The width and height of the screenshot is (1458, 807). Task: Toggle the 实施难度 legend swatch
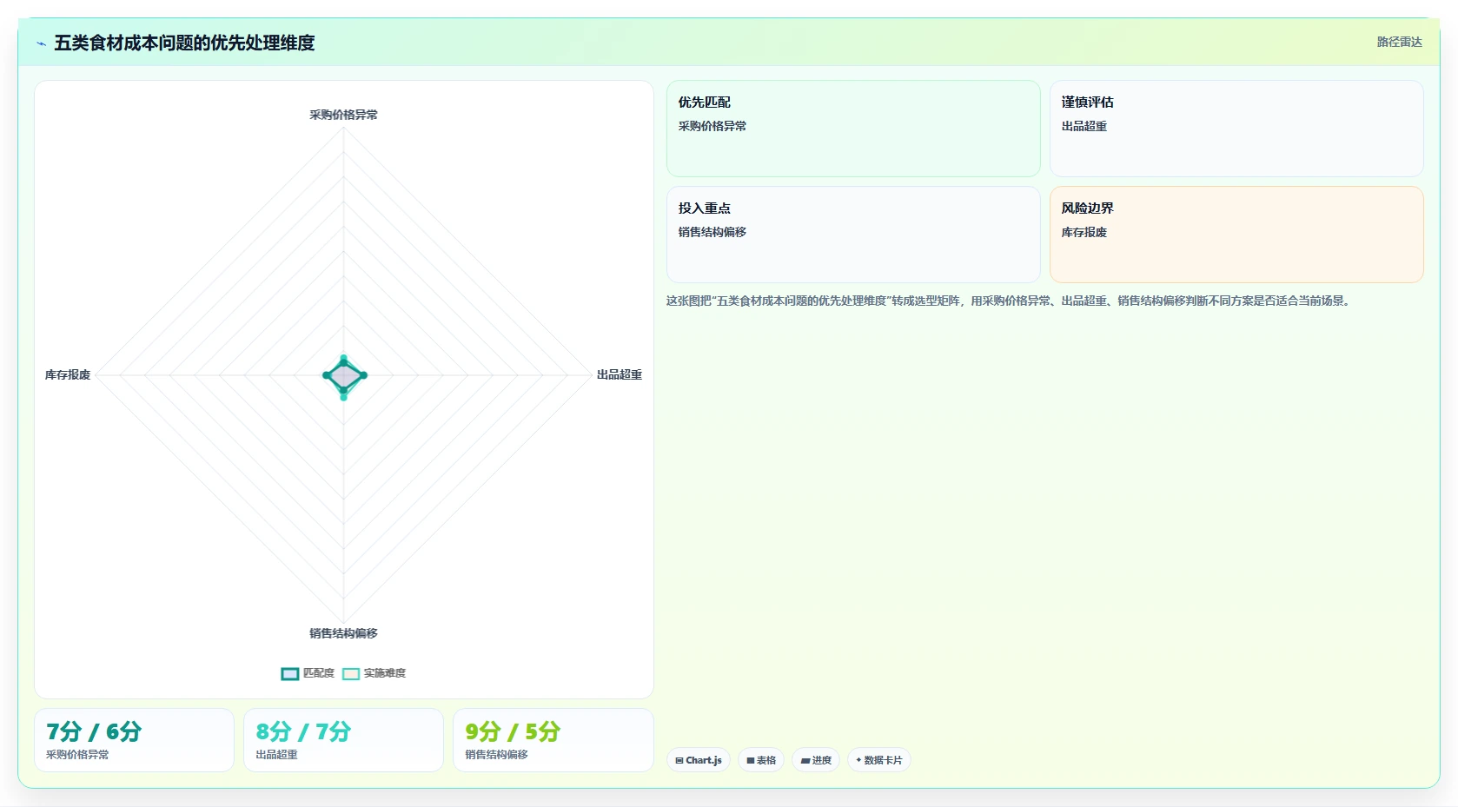351,673
